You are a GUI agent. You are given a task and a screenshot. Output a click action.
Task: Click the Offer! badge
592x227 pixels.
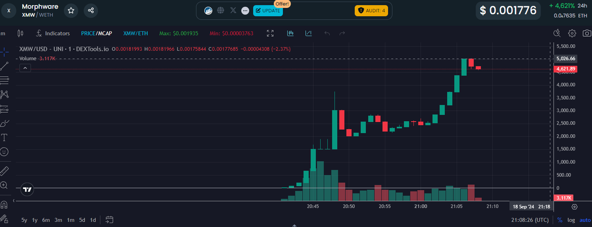click(282, 3)
